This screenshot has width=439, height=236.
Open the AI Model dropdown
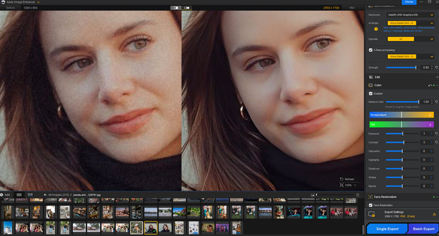click(x=411, y=23)
